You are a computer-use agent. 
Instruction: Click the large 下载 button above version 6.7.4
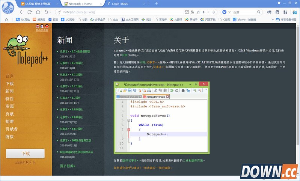tap(26, 154)
